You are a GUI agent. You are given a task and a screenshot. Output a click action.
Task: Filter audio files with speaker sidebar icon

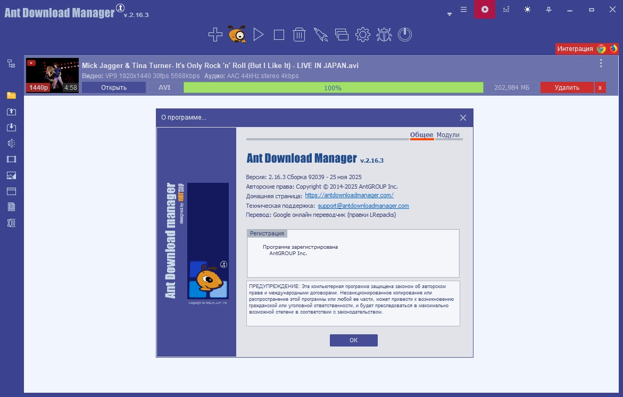(x=12, y=143)
